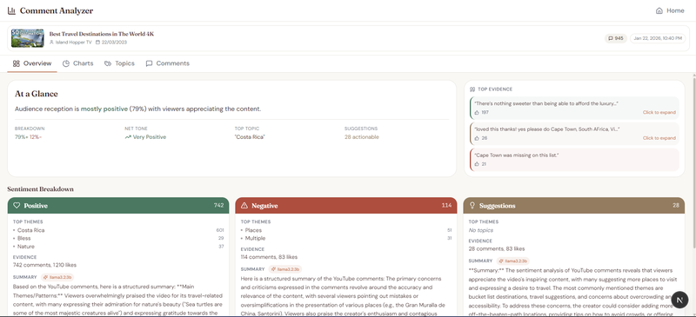Screen dimensions: 696x317
Task: Click the warning triangle icon in Negative header
Action: (244, 205)
